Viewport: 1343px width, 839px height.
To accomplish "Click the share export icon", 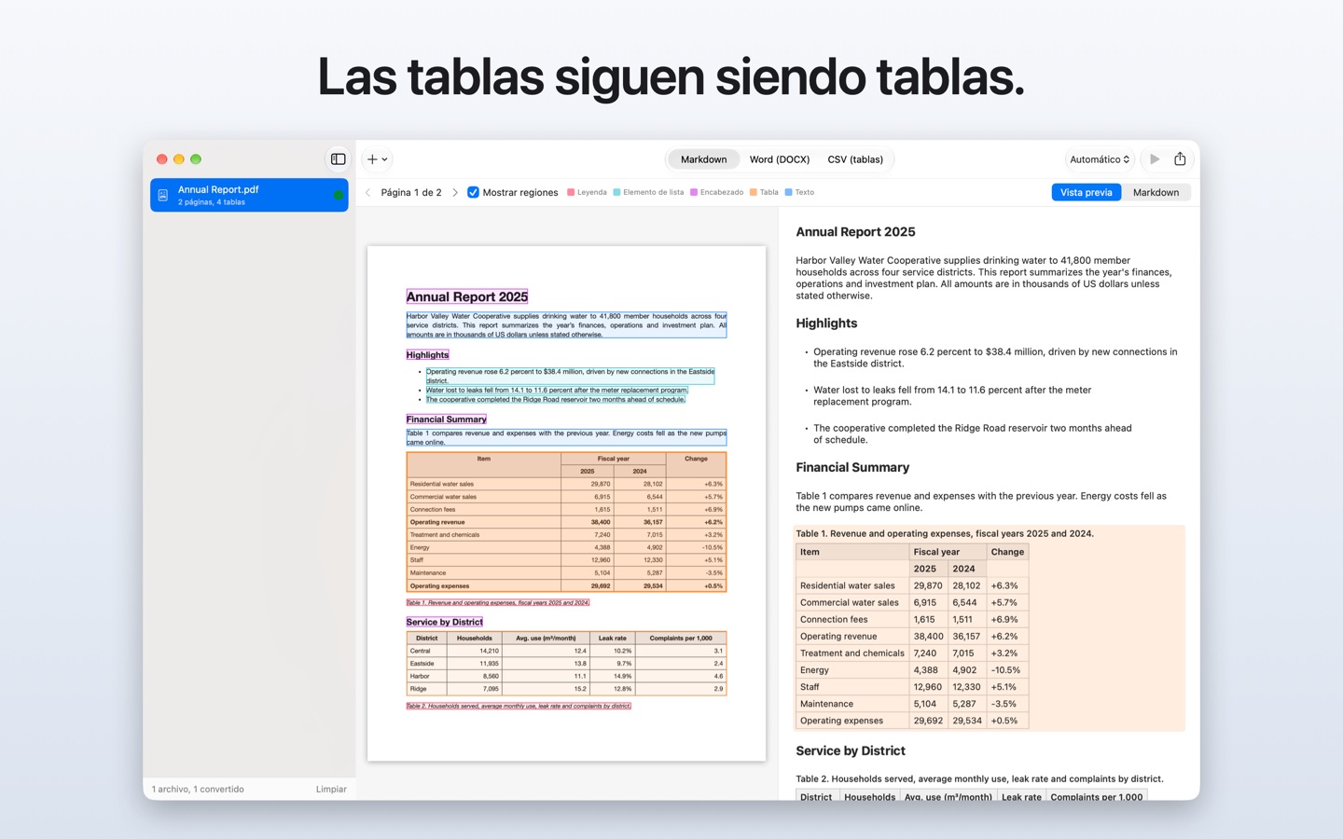I will pos(1180,159).
